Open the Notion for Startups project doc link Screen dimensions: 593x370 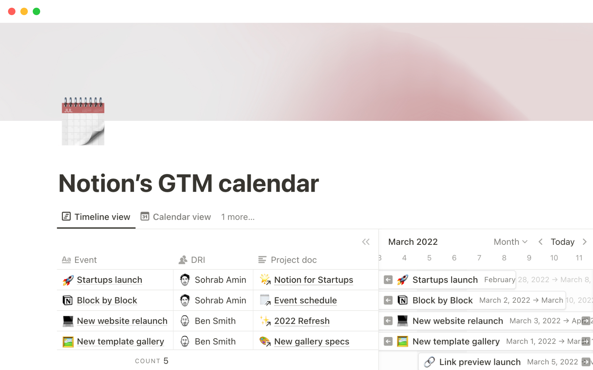313,280
